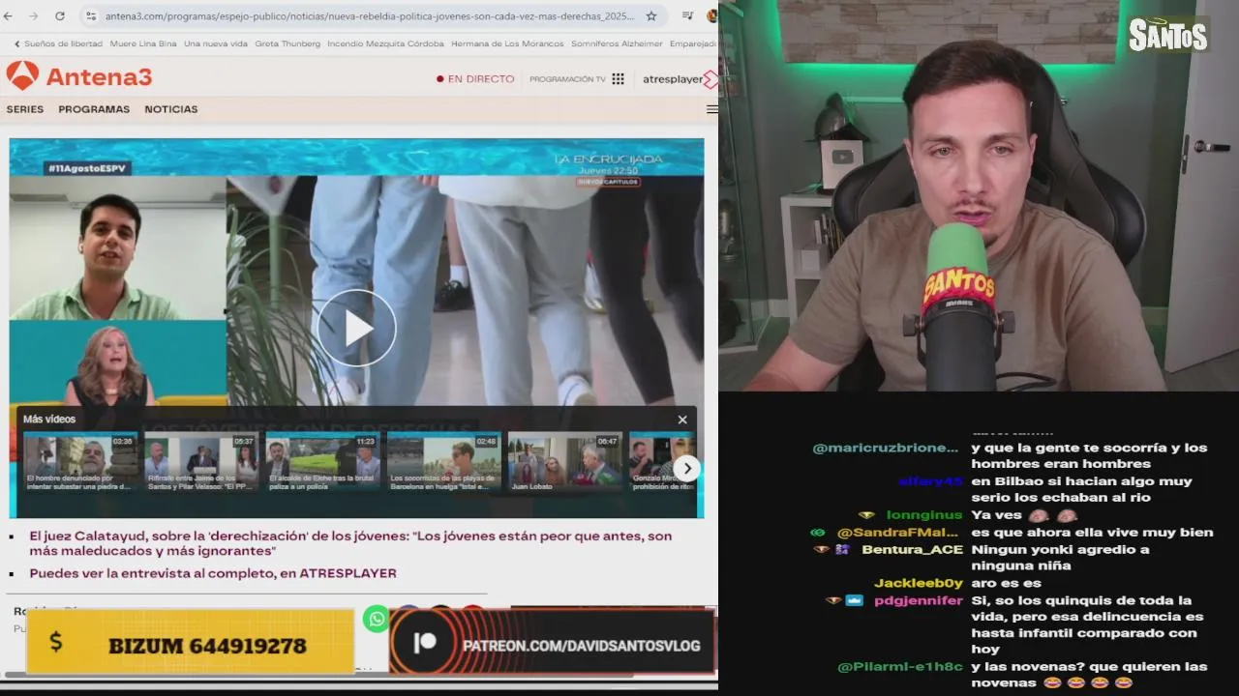
Task: Click chat username 'lonnginus'
Action: [x=924, y=515]
